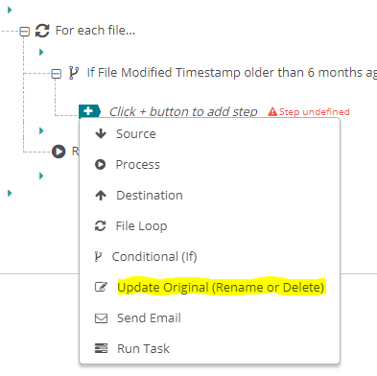This screenshot has height=376, width=377.
Task: Select Conditional (If) from the step menu
Action: click(x=209, y=256)
